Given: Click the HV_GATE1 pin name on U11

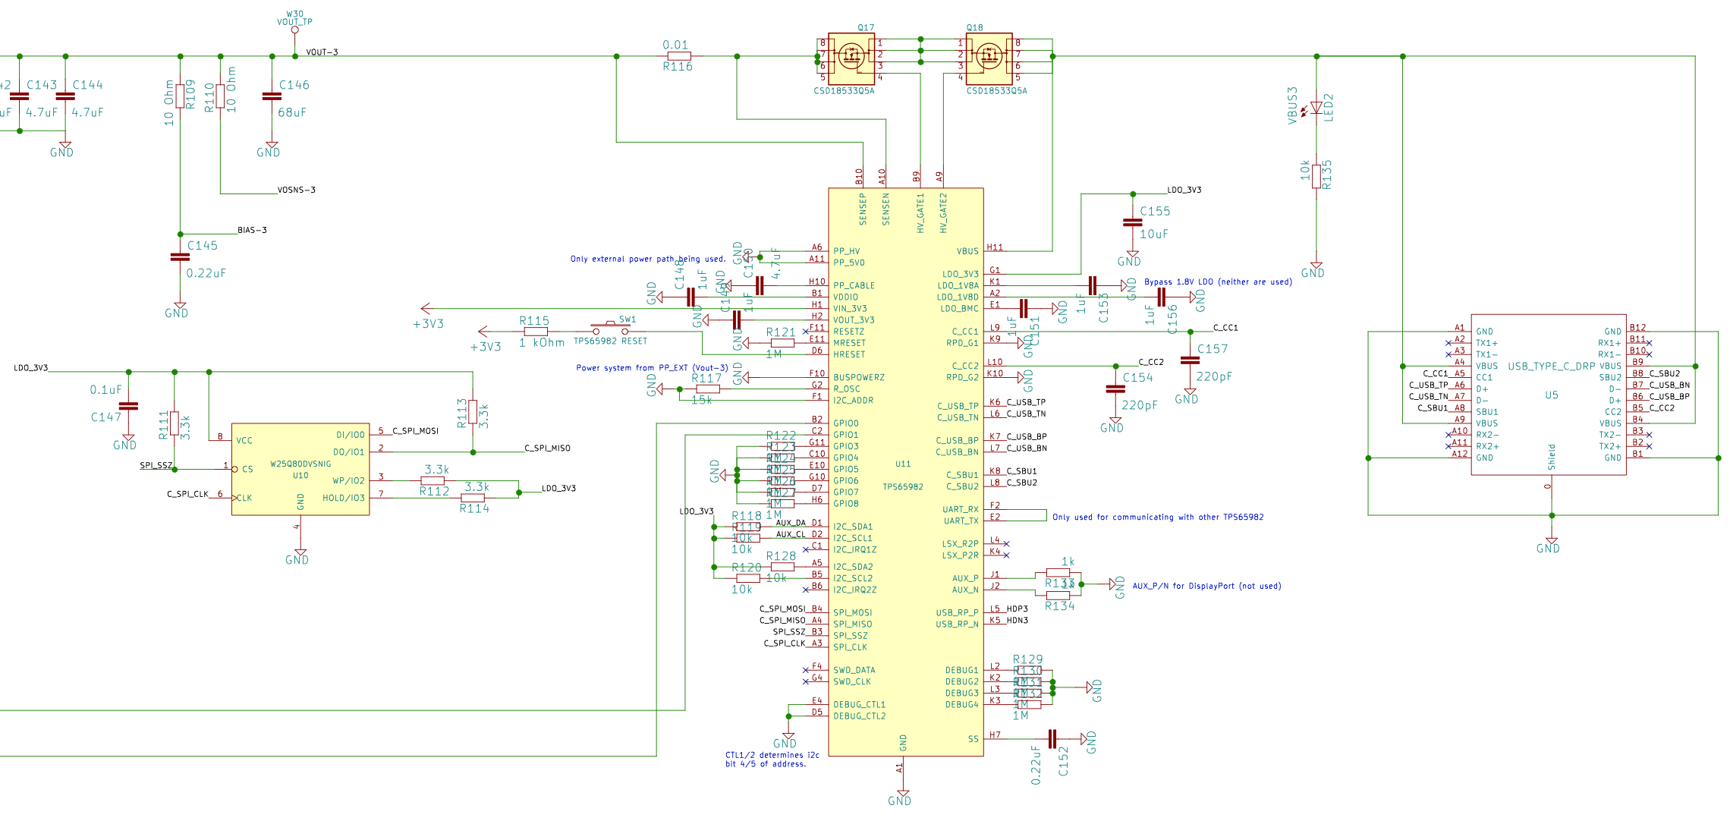Looking at the screenshot, I should coord(920,212).
